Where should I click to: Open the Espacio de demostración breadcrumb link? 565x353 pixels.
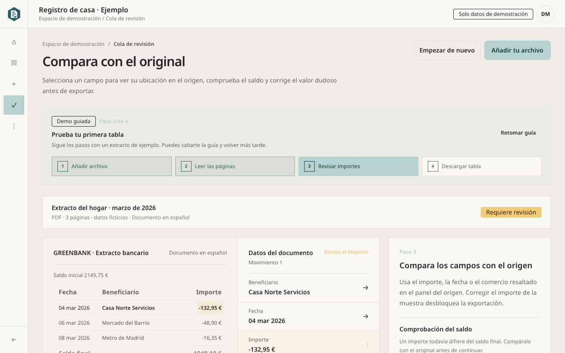click(x=73, y=44)
